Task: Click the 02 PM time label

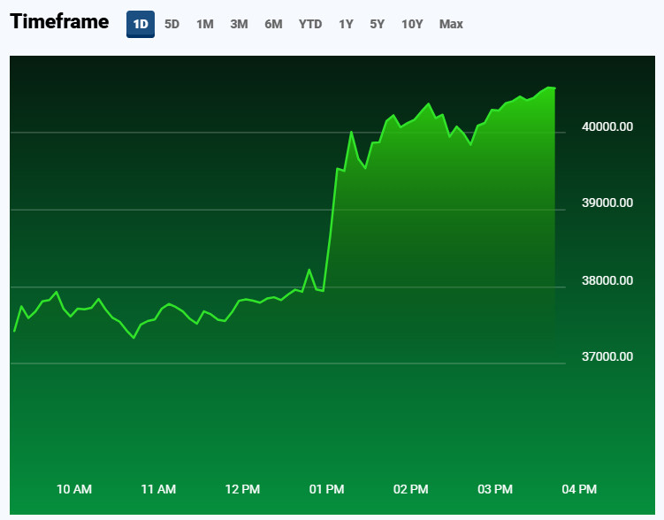Action: (411, 490)
